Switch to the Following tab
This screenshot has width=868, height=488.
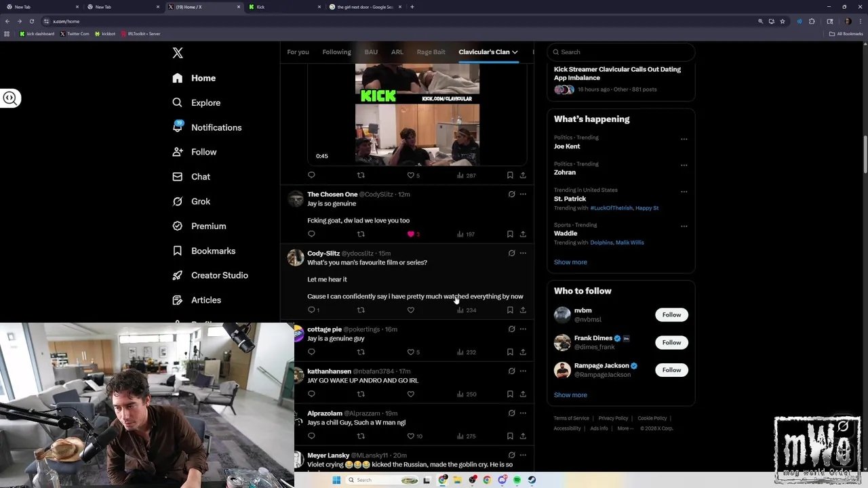[336, 52]
